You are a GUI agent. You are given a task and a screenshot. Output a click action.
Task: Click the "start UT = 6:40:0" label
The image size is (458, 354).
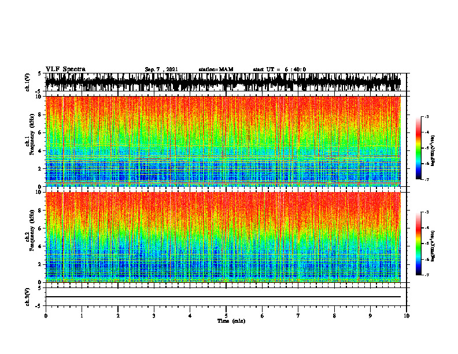click(279, 69)
